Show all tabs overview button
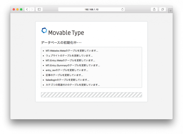Screen dimensions: 183x134 [162, 9]
